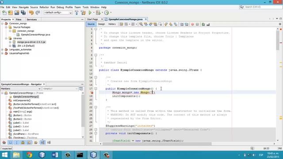
Task: Click the New File toolbar icon
Action: pos(4,13)
